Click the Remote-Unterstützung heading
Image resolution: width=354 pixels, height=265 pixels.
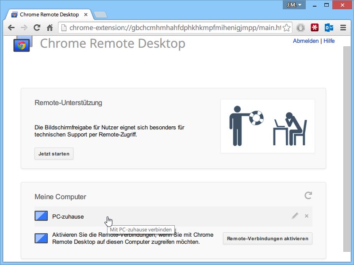[x=68, y=103]
